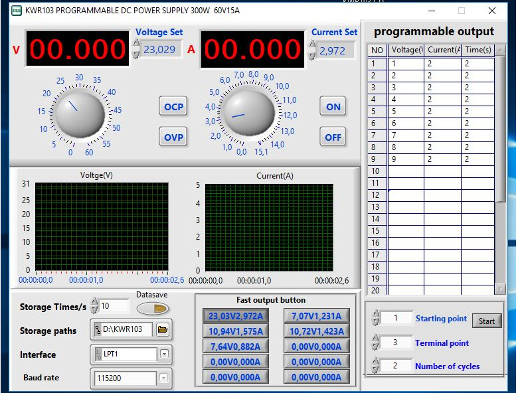The width and height of the screenshot is (524, 393).
Task: Select fast output 23,03V2,972A preset
Action: point(236,316)
